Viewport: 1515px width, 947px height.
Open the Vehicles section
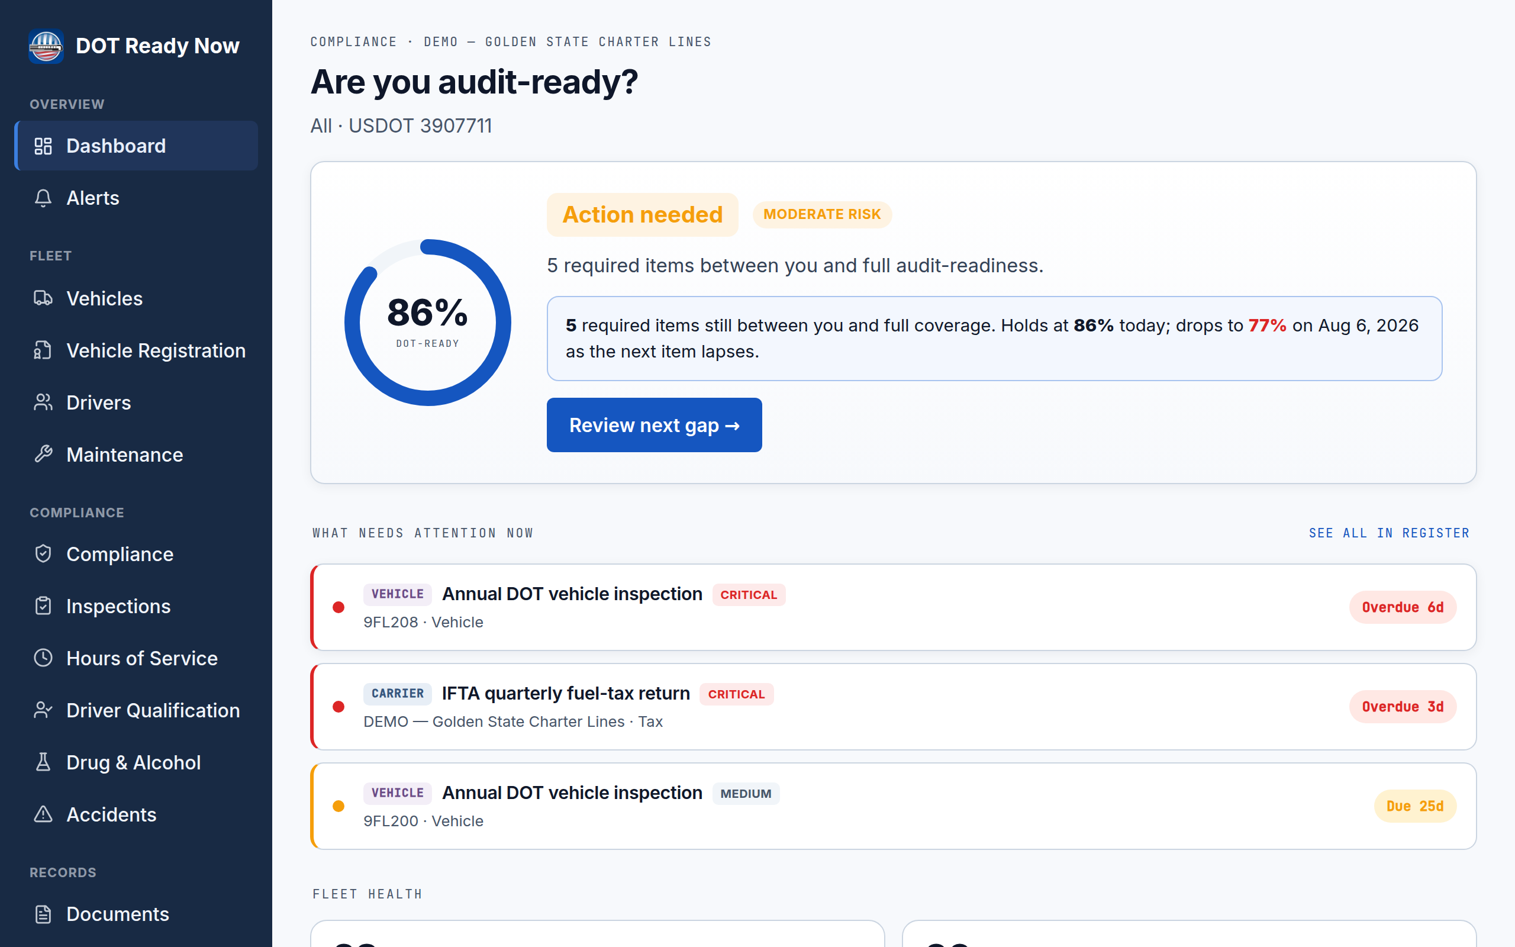tap(136, 298)
